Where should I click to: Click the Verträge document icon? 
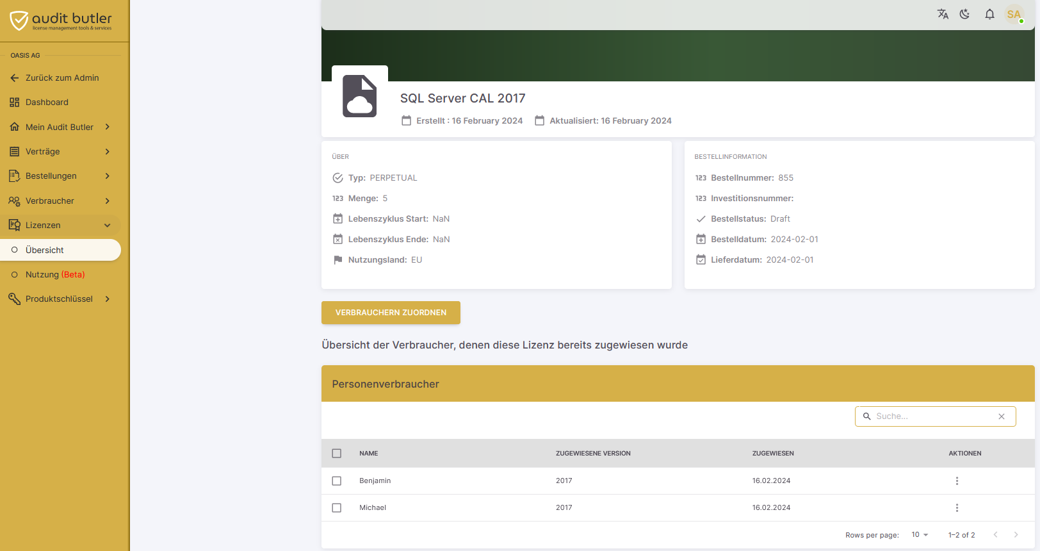point(15,152)
